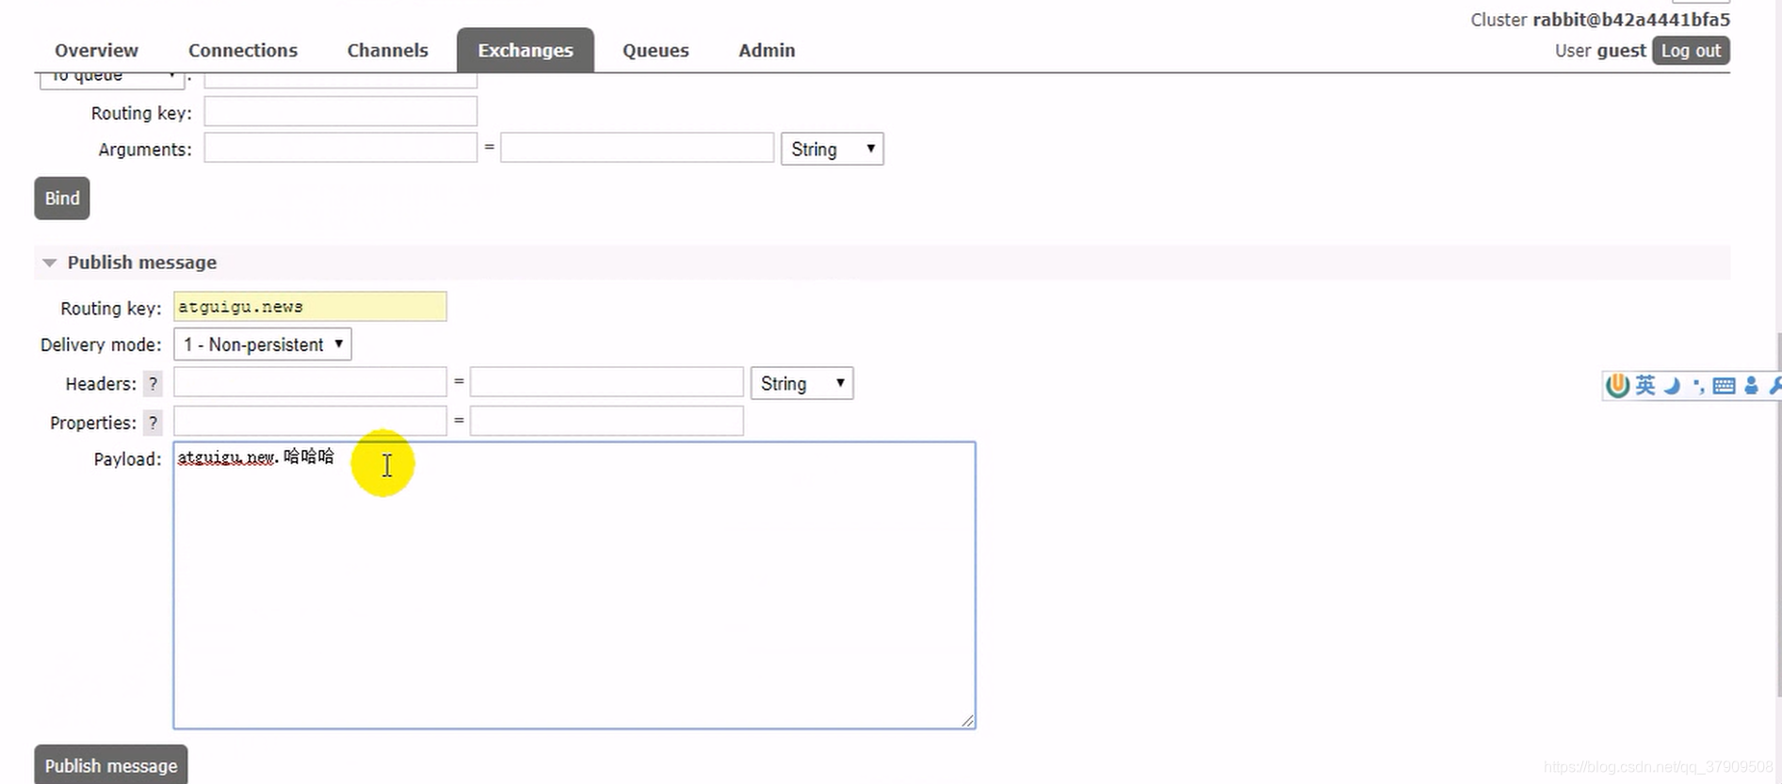
Task: Click the Arguments name field
Action: click(340, 148)
